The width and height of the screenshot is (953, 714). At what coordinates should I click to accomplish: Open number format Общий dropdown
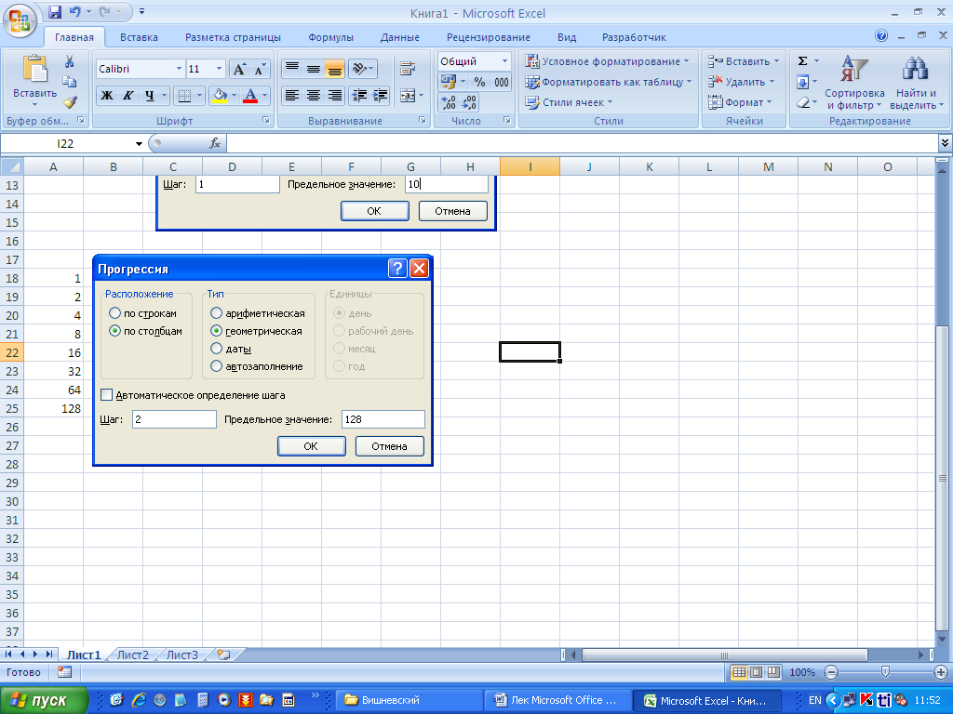[504, 61]
